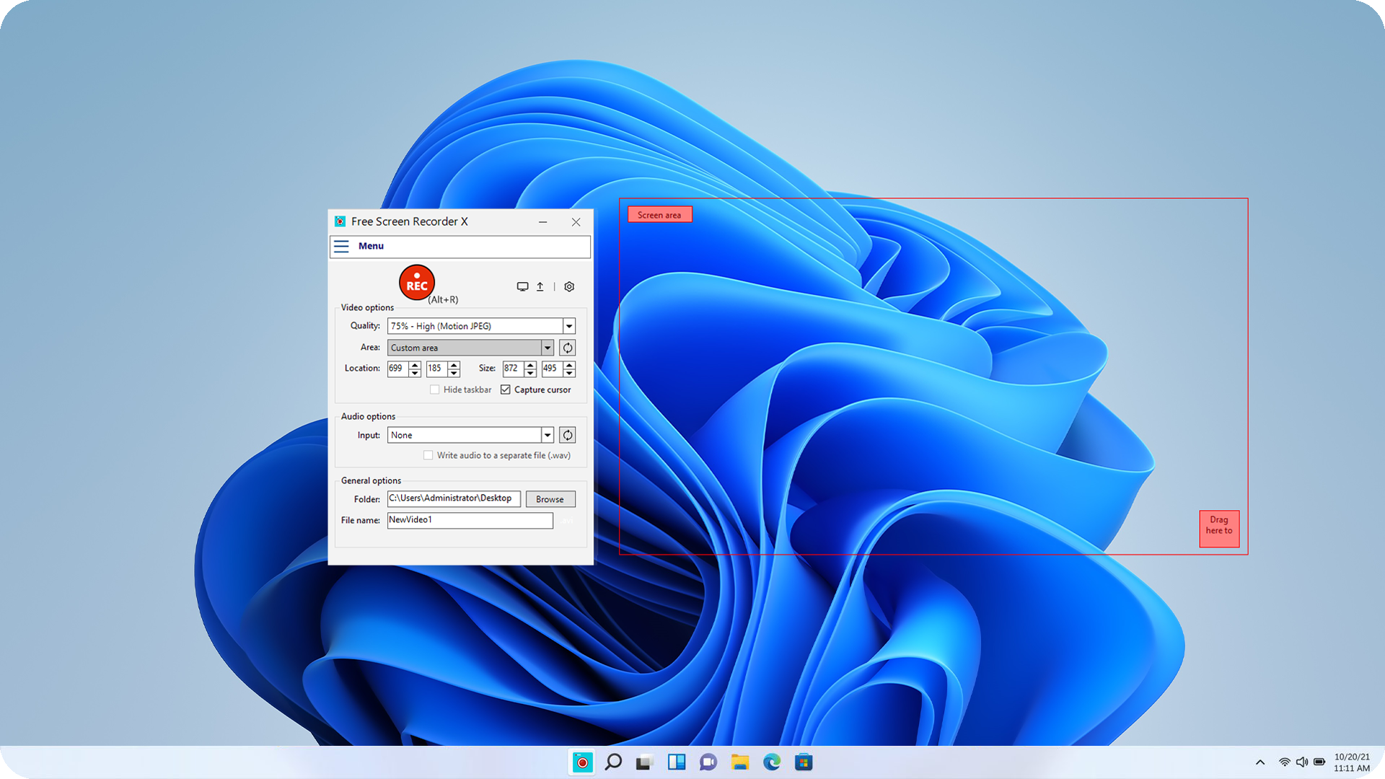Click the big red REC button
1385x779 pixels.
point(417,282)
